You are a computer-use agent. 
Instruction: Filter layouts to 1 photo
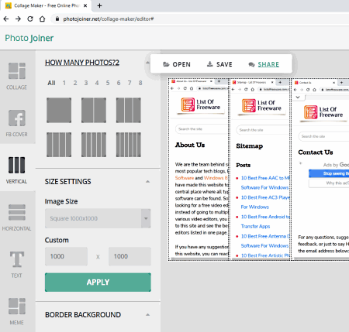point(64,83)
